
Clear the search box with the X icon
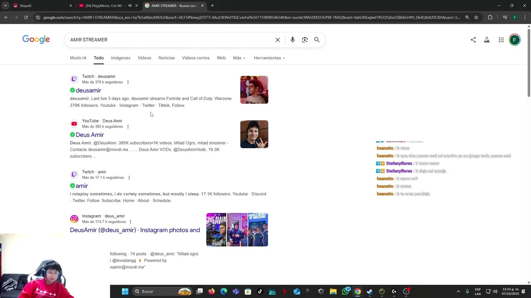278,40
